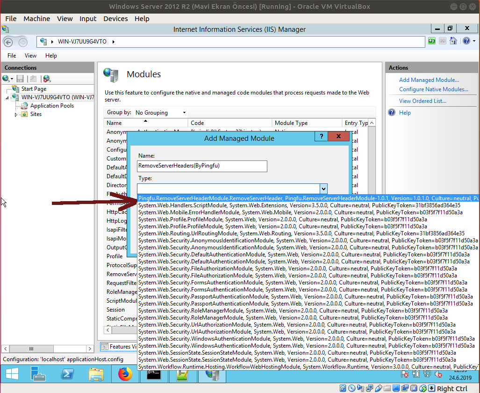The image size is (480, 393).
Task: Switch to the Command Prompt taskbar icon
Action: (154, 374)
